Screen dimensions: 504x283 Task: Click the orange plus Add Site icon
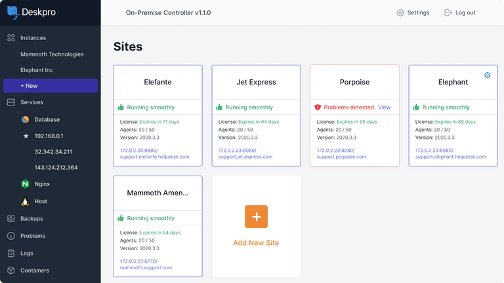pos(256,217)
